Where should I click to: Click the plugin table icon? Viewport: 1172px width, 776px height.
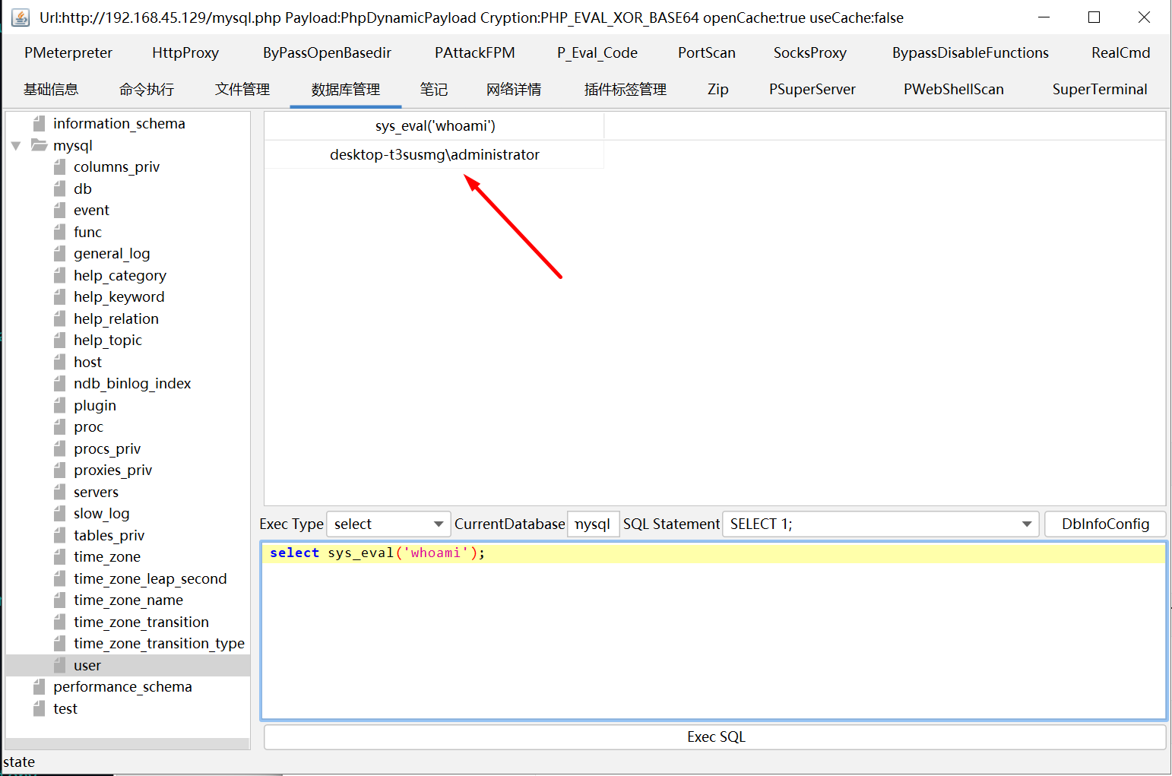[x=60, y=405]
